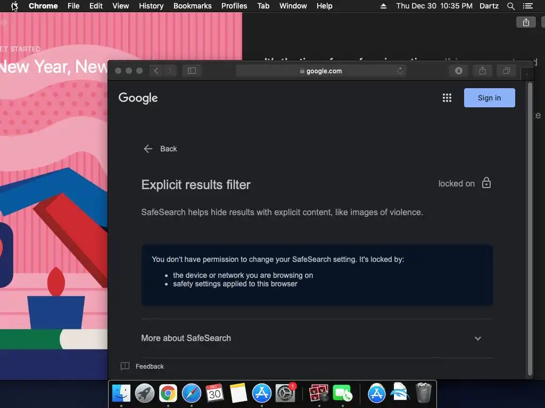Open the History menu
Viewport: 545px width, 408px height.
pyautogui.click(x=151, y=6)
